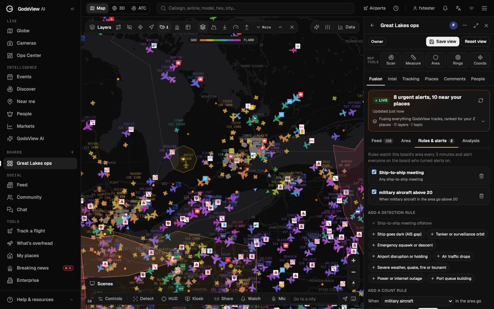Toggle the Mic voice input
Image resolution: width=494 pixels, height=309 pixels.
point(279,299)
